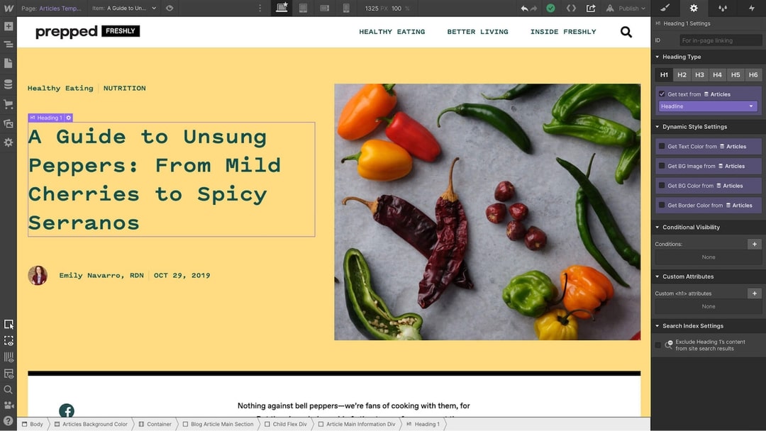Click the INSIDE FRESHLY nav link
This screenshot has height=431, width=766.
click(563, 32)
